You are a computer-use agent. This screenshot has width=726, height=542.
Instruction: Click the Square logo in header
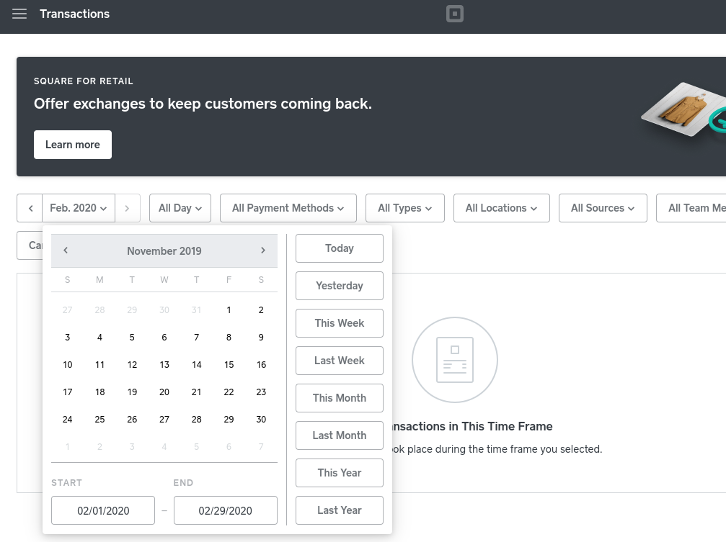click(x=454, y=14)
